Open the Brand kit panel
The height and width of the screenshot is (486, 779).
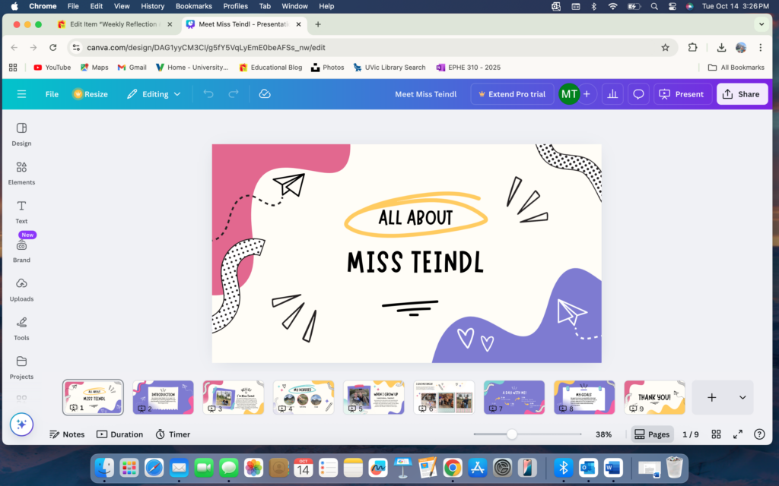21,250
